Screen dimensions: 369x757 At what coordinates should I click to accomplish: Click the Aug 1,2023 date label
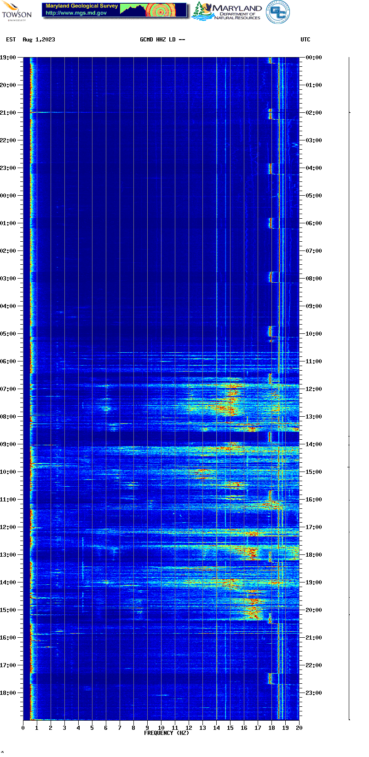click(x=39, y=40)
